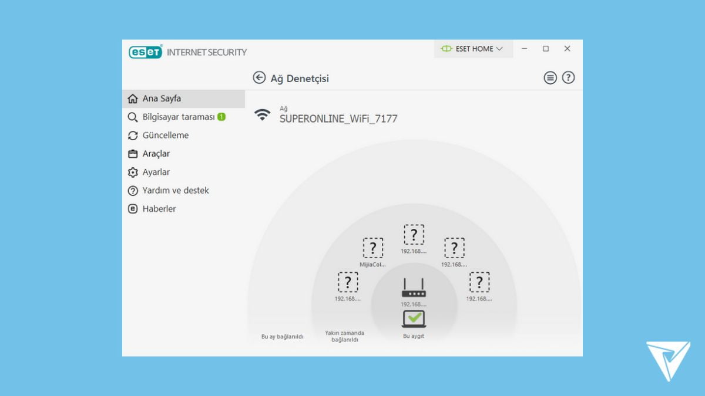
Task: Click the help question mark icon
Action: click(x=568, y=78)
